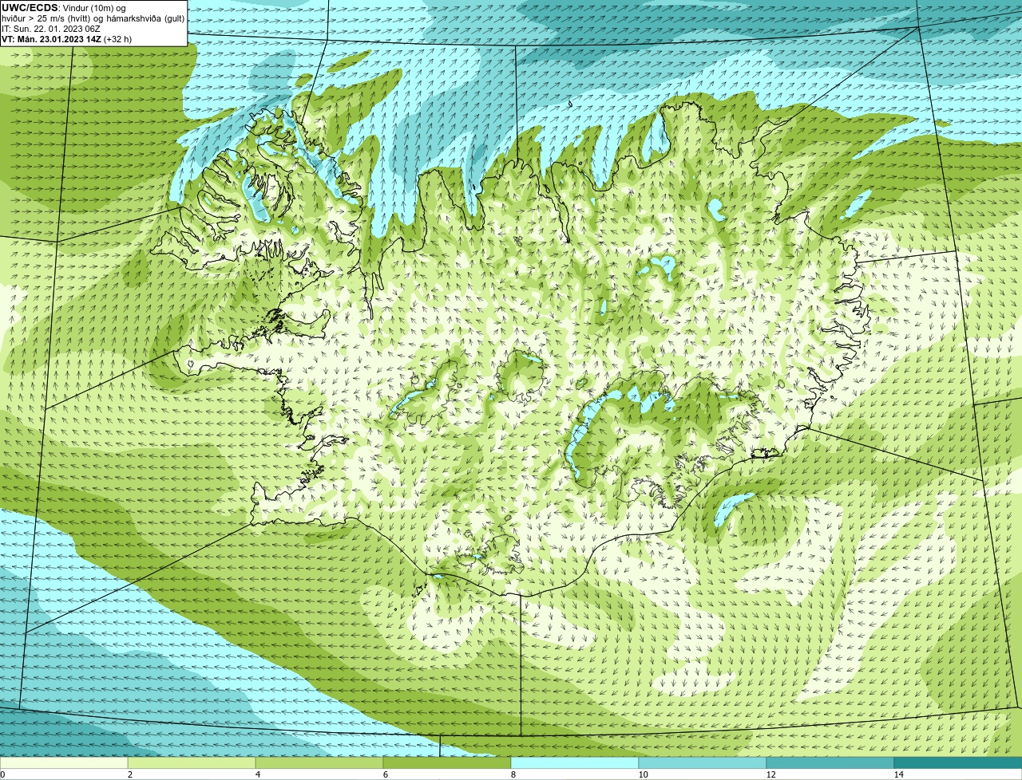
Task: Click the legend scale value '8'
Action: pyautogui.click(x=513, y=774)
